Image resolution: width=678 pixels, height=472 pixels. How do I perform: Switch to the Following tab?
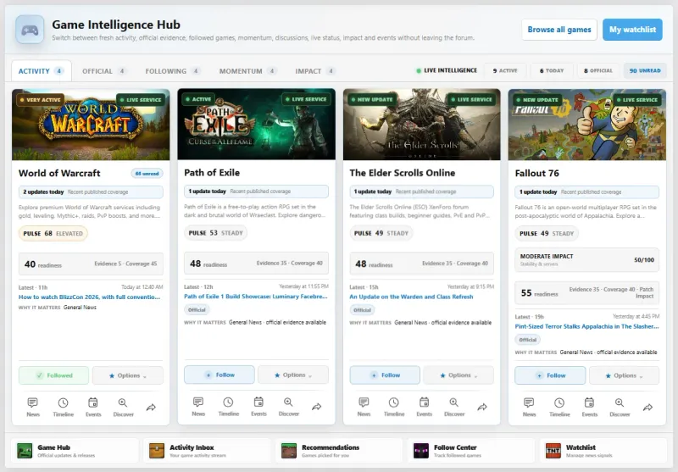coord(173,71)
